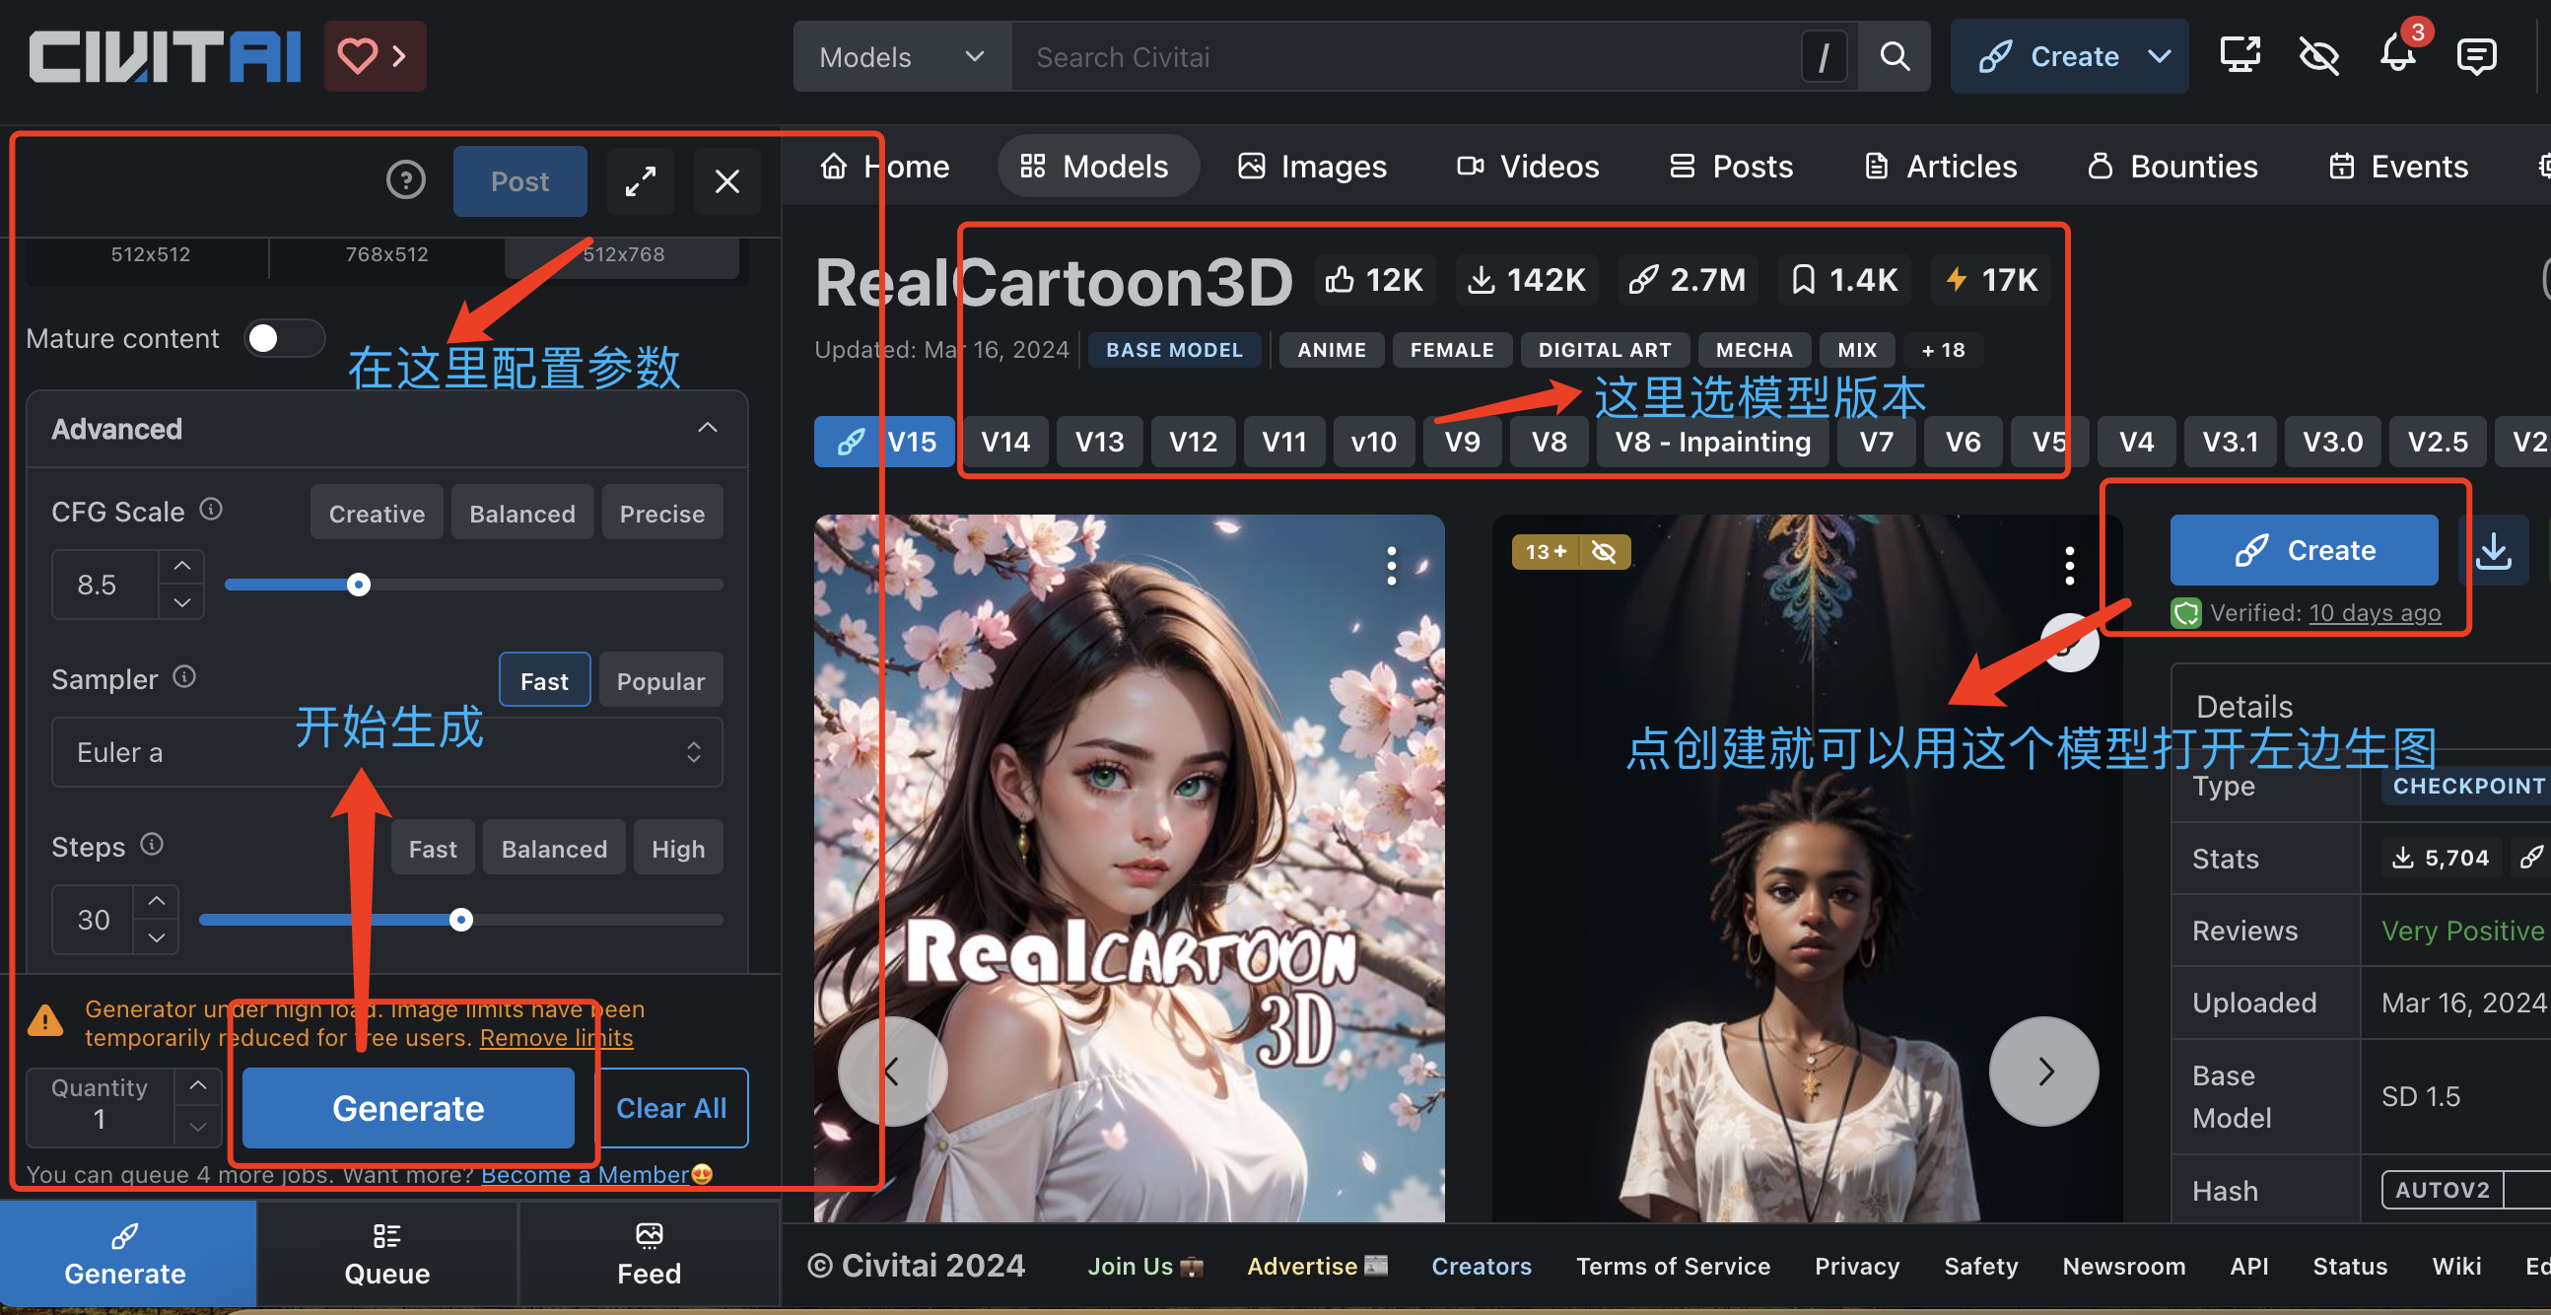Click the blue Generate button

[x=408, y=1108]
